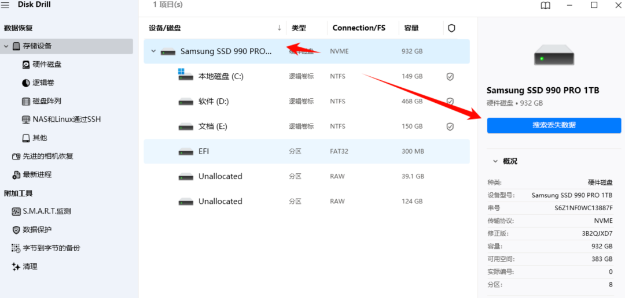Viewport: 625px width, 298px height.
Task: Toggle protection shield for 本地磁盘 (C:)
Action: point(450,76)
